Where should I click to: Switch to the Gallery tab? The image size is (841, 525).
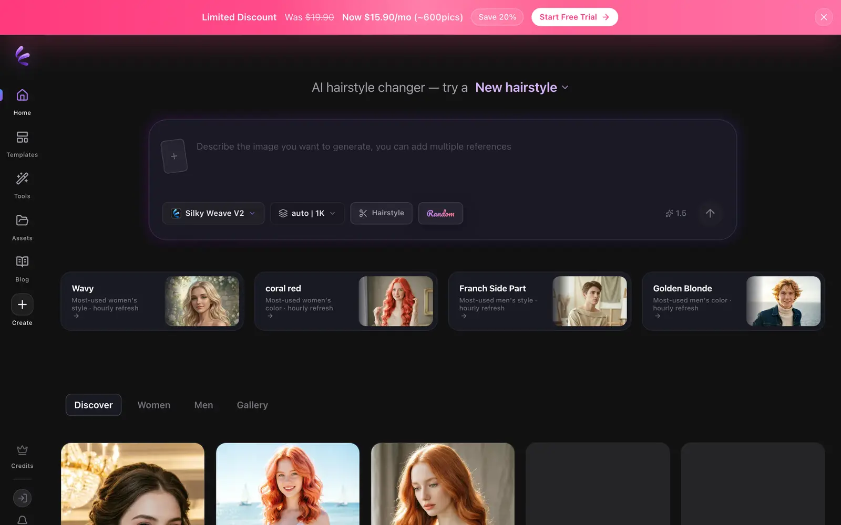pyautogui.click(x=252, y=405)
